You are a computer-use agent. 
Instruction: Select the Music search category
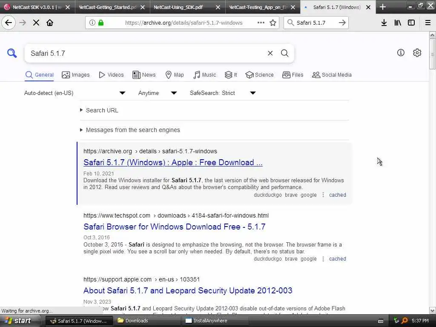(205, 75)
